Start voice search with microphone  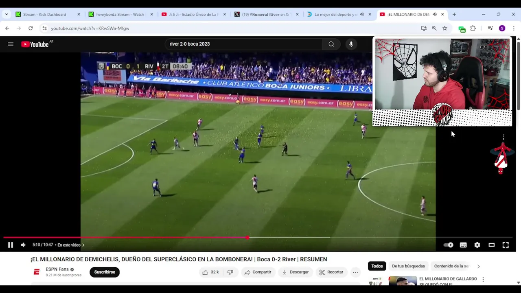[351, 44]
